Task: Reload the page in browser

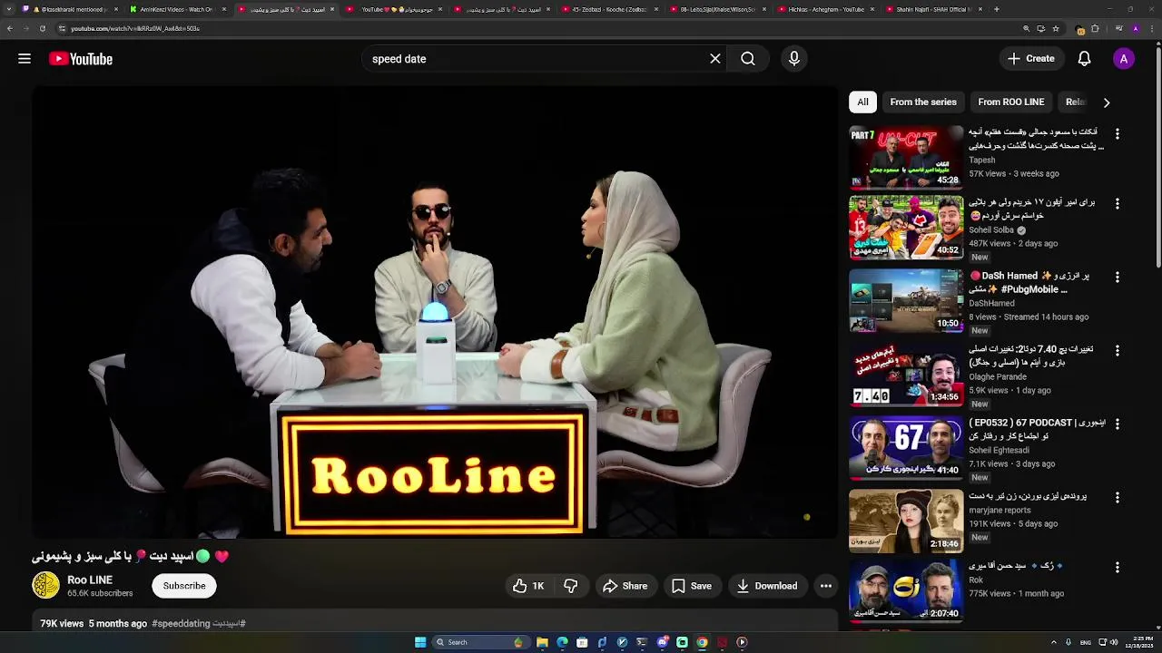Action: pos(42,28)
